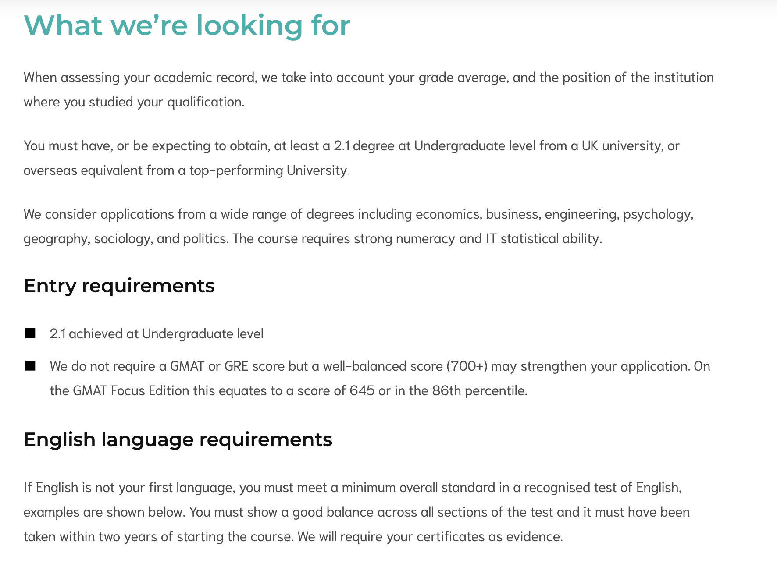This screenshot has width=777, height=567.
Task: Click the 'You must have, or be expecting' sentence
Action: 352,145
